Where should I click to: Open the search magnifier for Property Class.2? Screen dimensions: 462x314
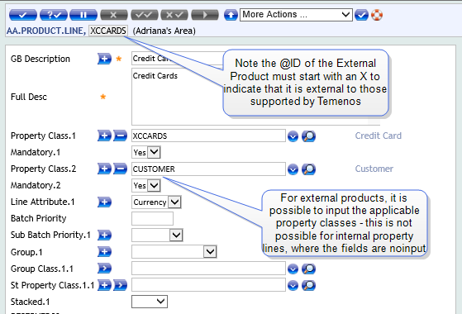(309, 169)
